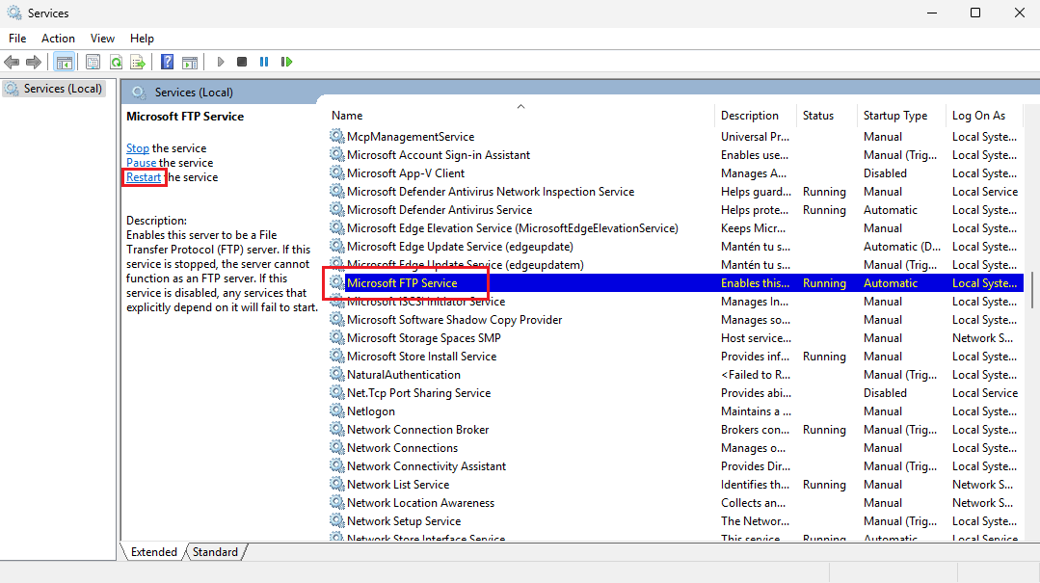Toggle the Show/Hide Console Tree toolbar icon
The image size is (1040, 583).
pyautogui.click(x=65, y=62)
